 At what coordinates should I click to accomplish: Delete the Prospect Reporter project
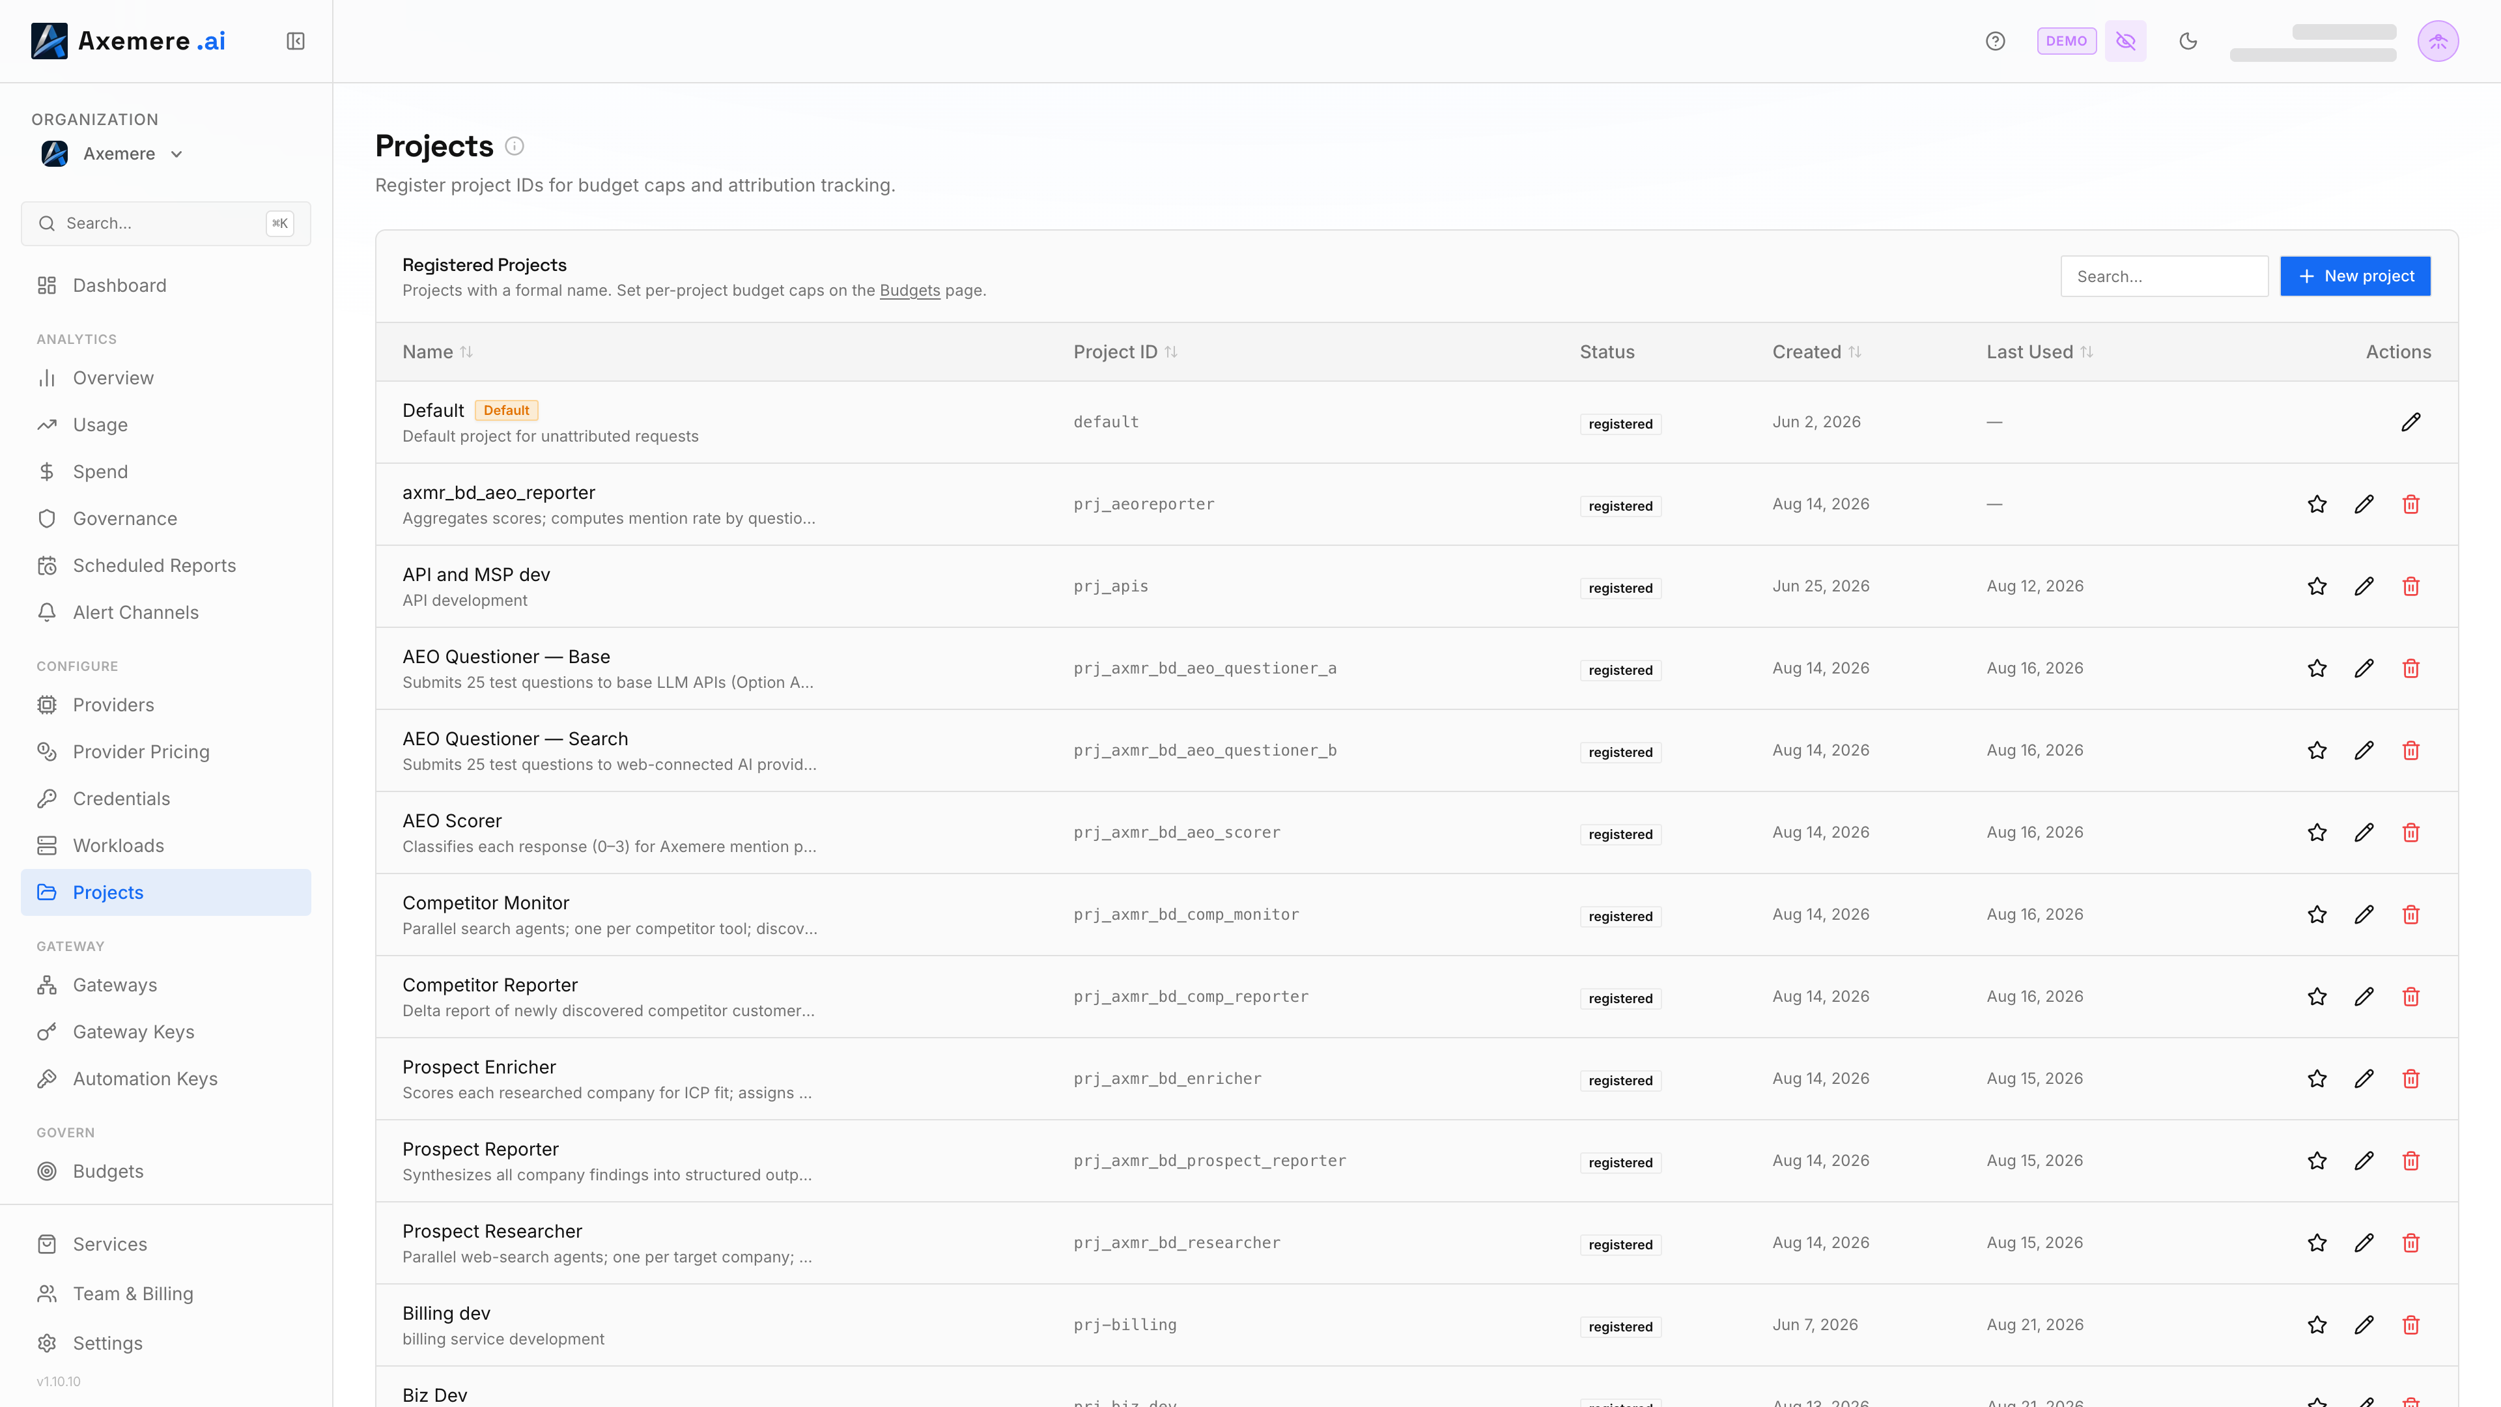(2410, 1160)
